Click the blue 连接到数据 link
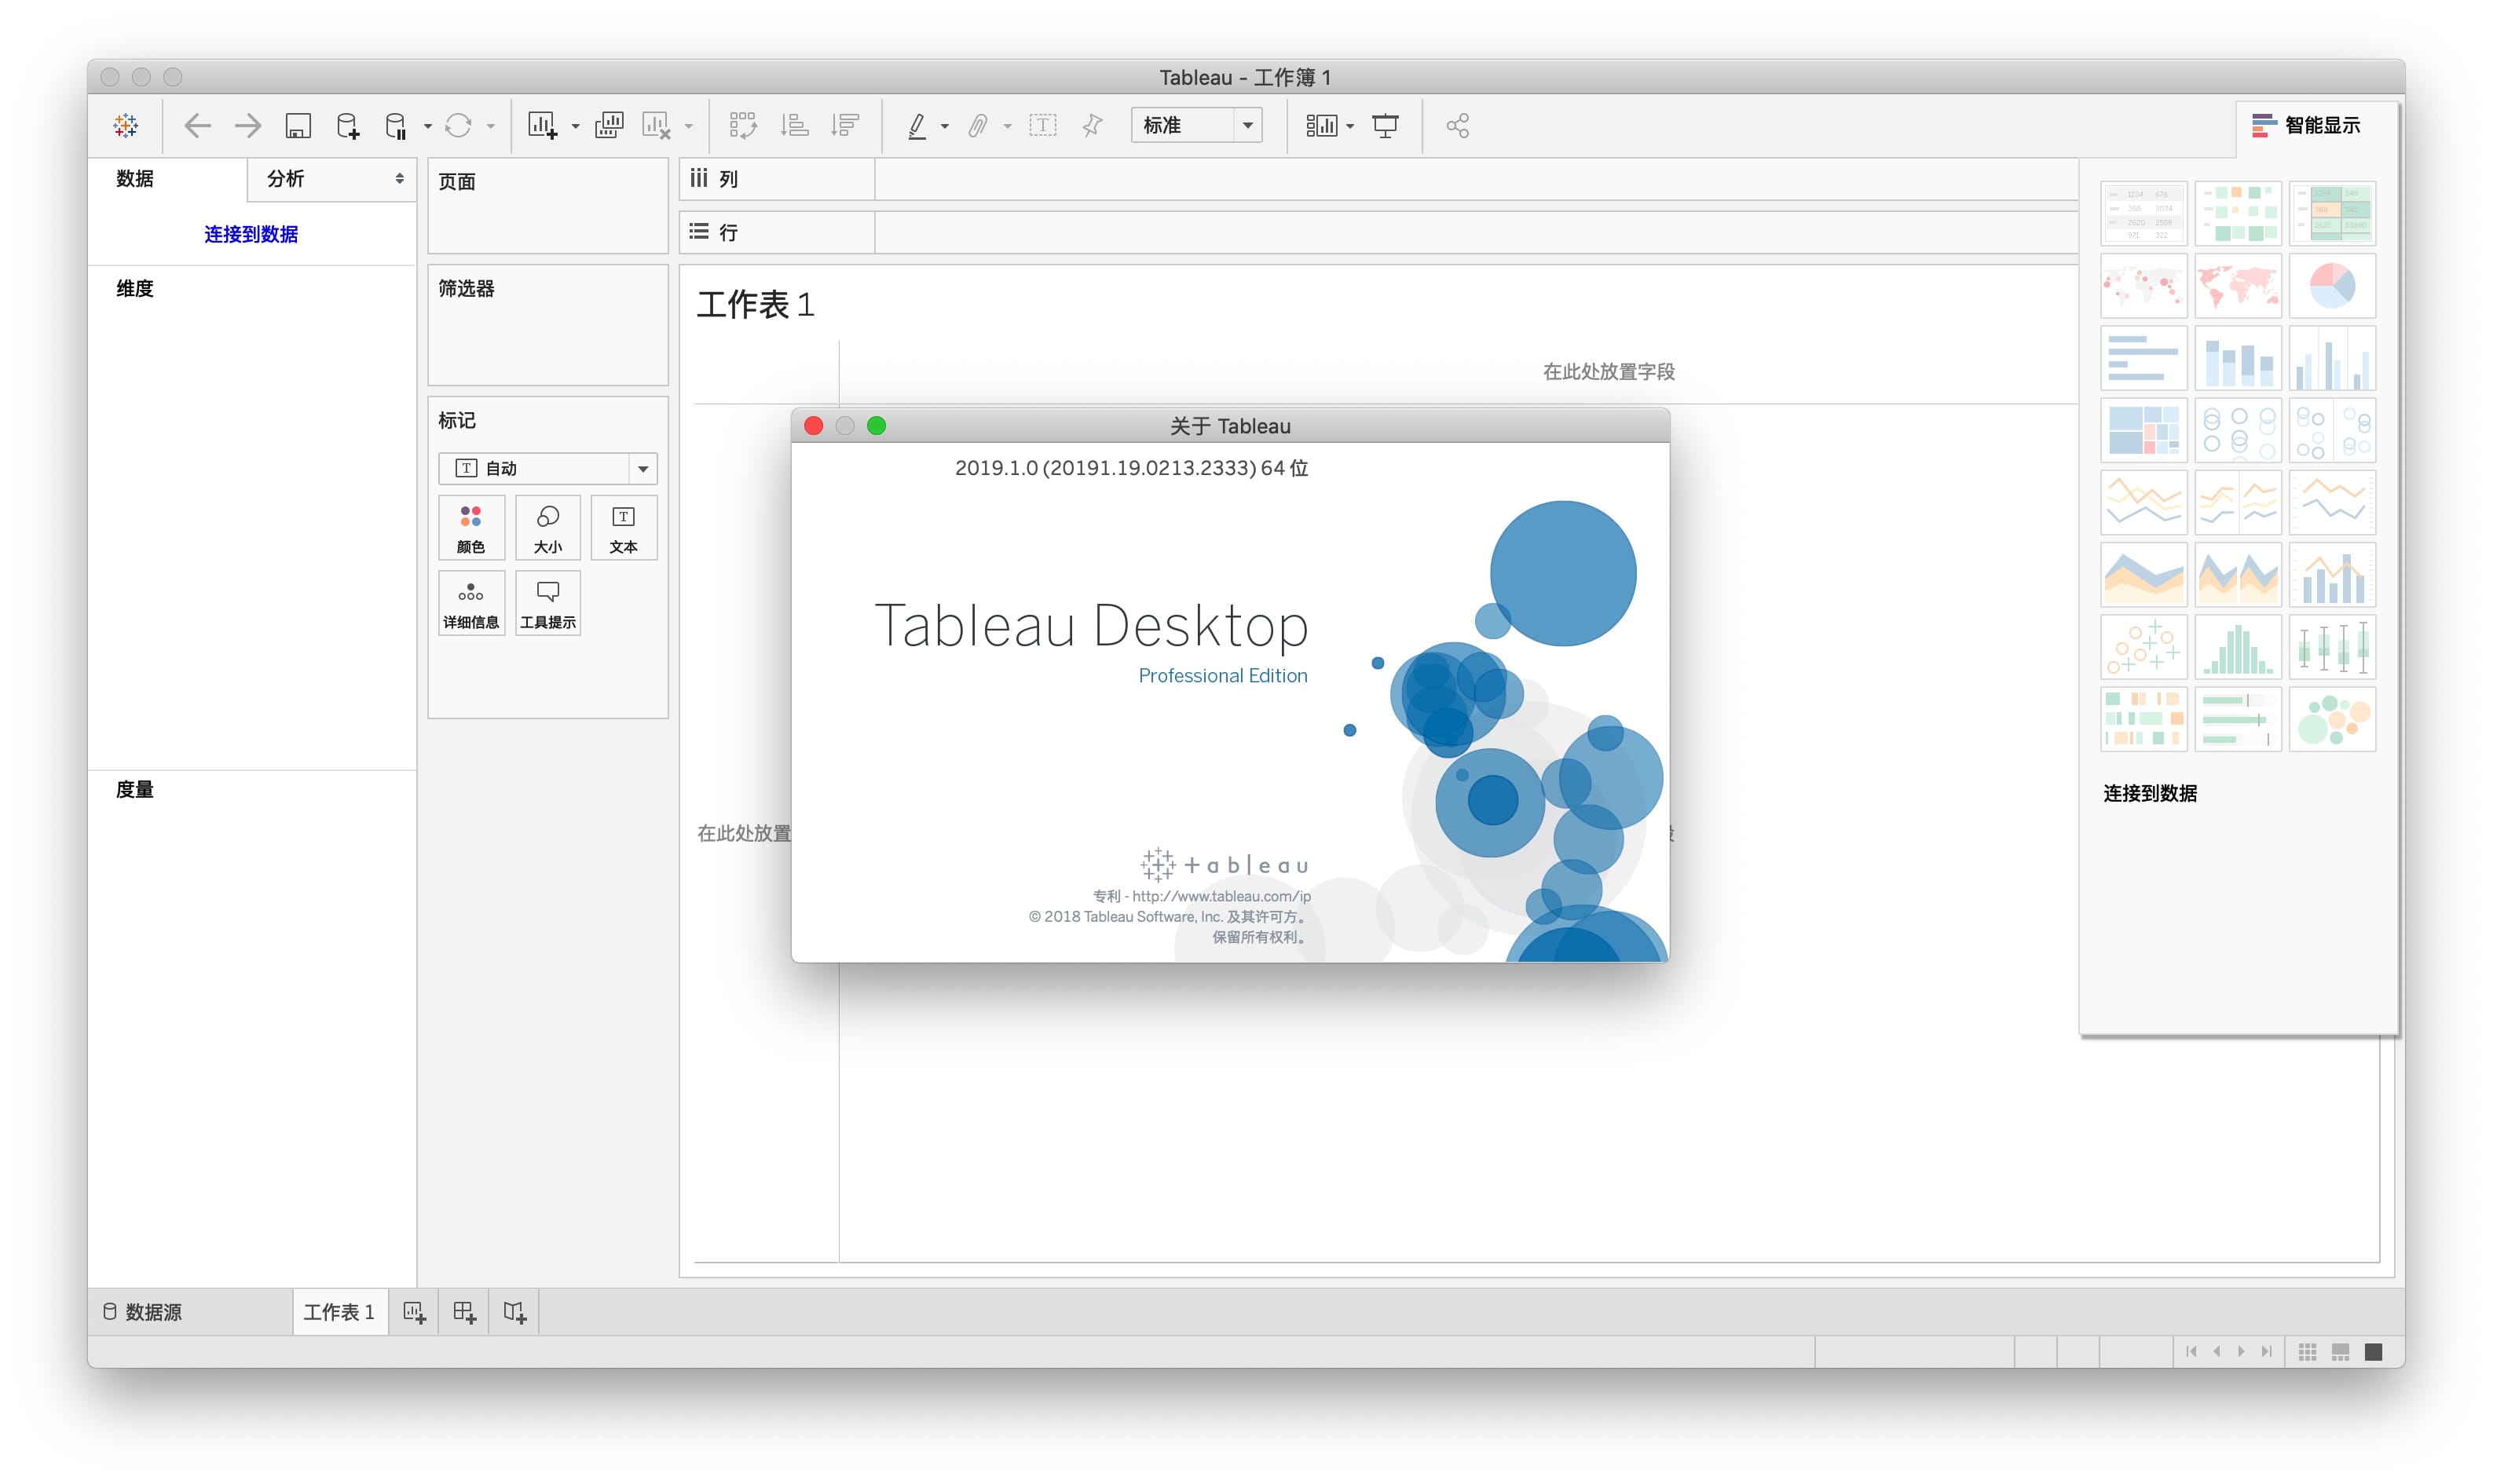 [251, 234]
